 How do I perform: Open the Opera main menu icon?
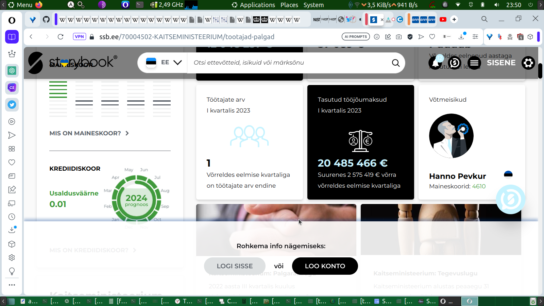(12, 20)
